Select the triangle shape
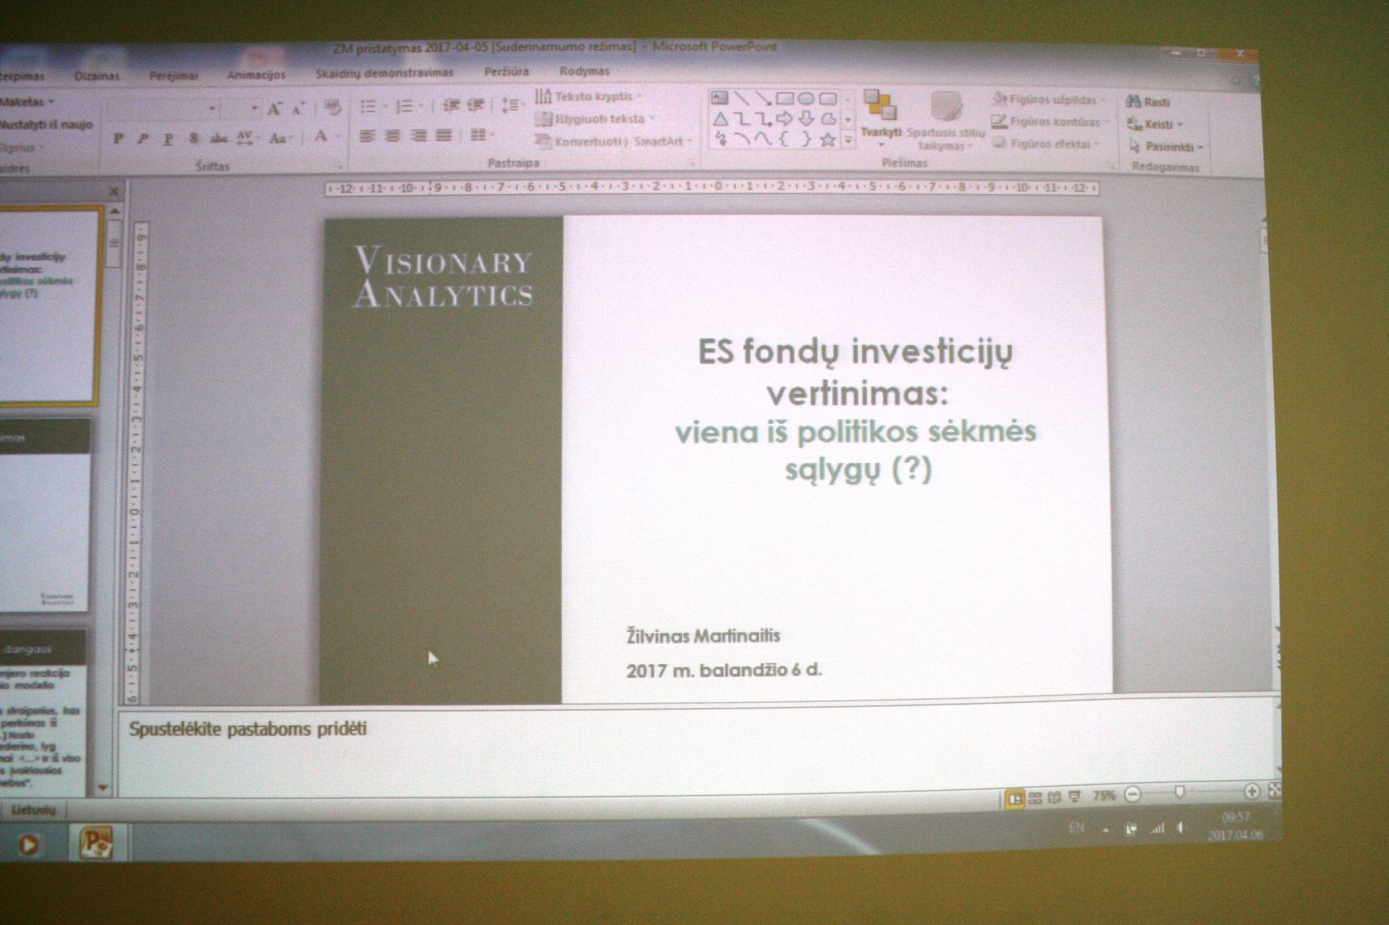The width and height of the screenshot is (1389, 925). [720, 119]
